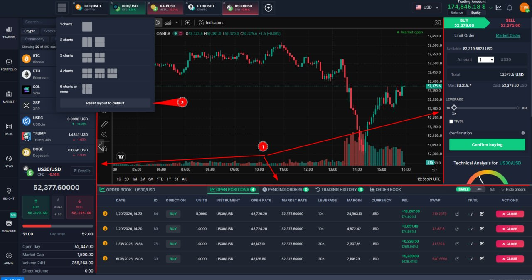Image resolution: width=532 pixels, height=280 pixels.
Task: Open the chart layout grid menu icon
Action: (x=62, y=7)
